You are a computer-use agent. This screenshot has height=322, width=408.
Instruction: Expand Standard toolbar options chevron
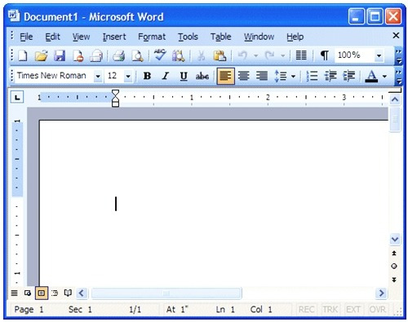tap(398, 56)
